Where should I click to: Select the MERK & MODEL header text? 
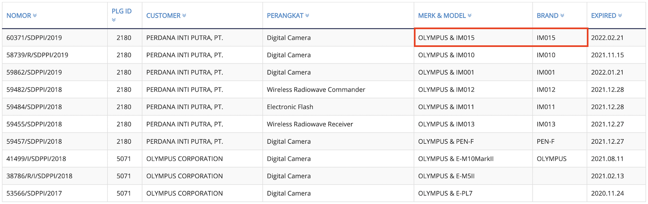[442, 15]
